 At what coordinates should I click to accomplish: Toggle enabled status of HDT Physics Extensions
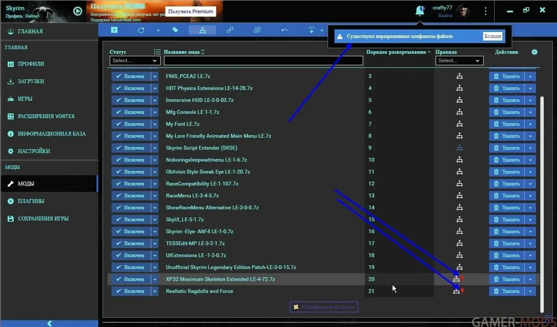click(x=131, y=88)
